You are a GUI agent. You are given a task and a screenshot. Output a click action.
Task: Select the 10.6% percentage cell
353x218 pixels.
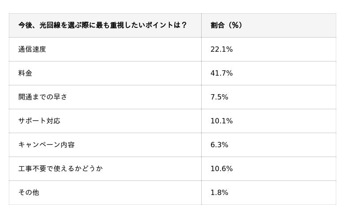point(222,168)
